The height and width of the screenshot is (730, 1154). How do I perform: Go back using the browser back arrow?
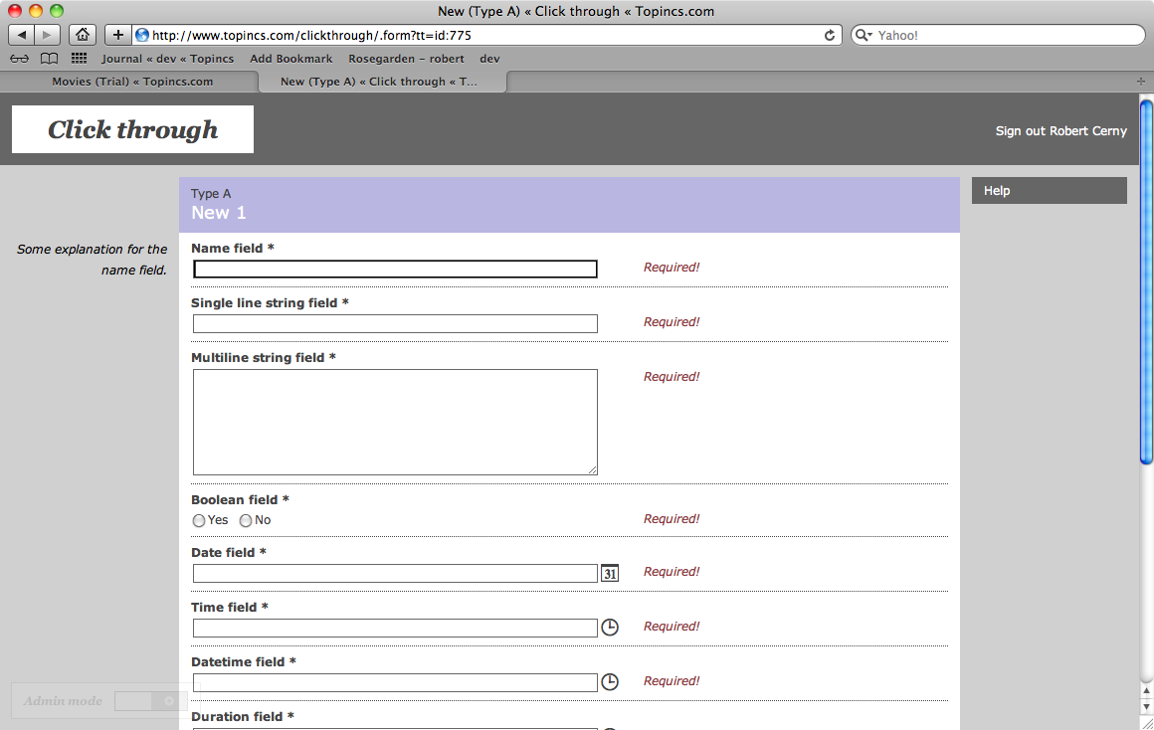click(21, 35)
